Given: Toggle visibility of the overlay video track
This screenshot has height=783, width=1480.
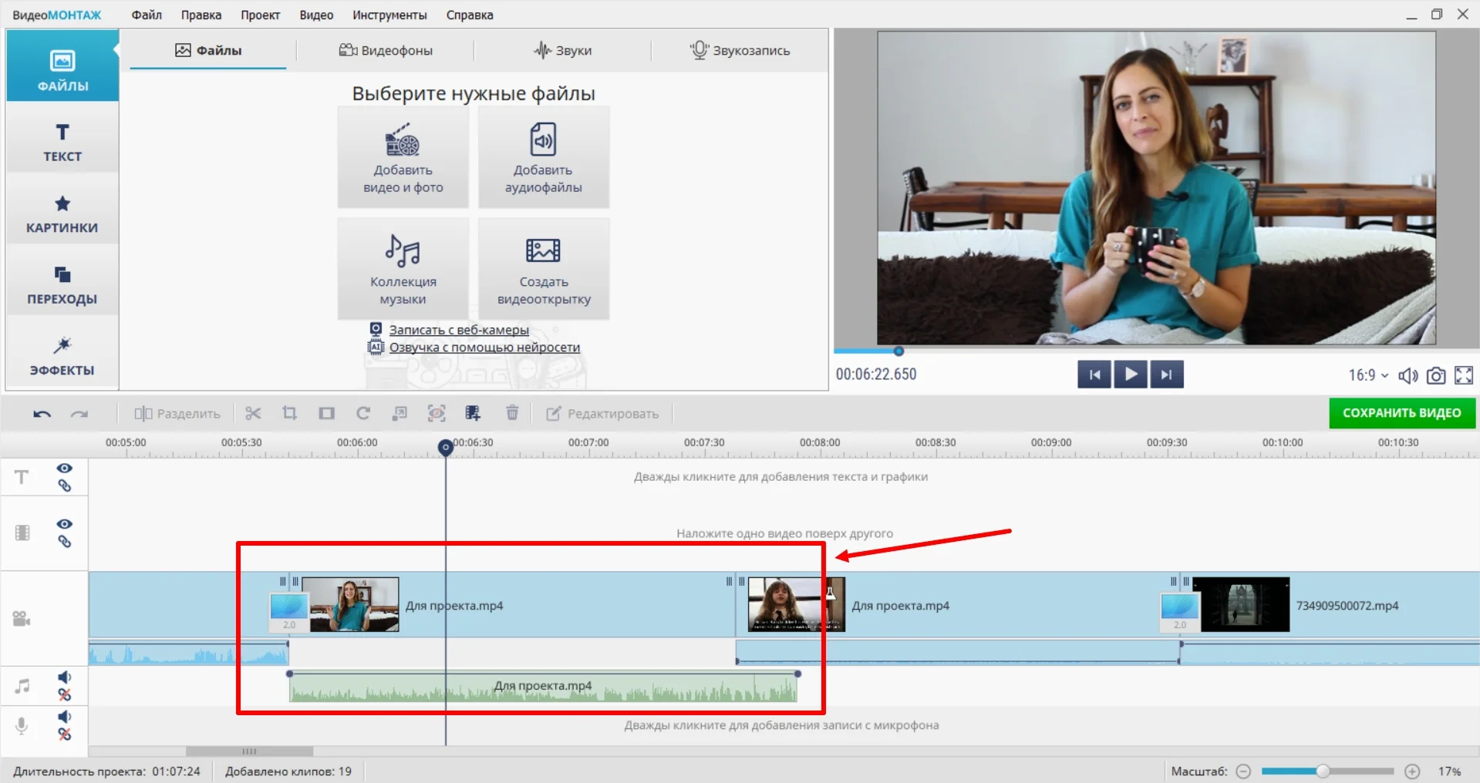Looking at the screenshot, I should coord(65,524).
